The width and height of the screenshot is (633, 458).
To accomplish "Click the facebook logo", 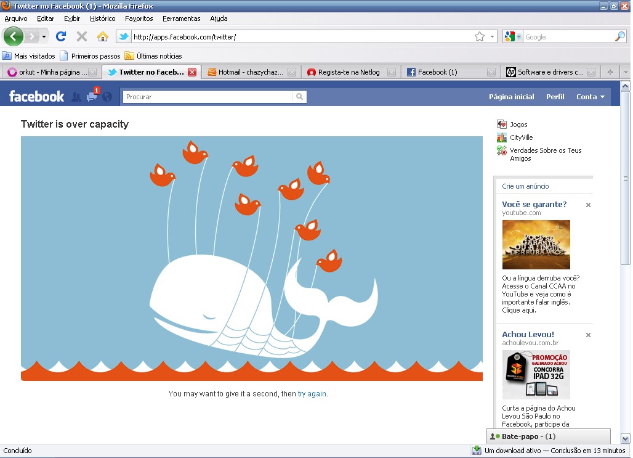I will coord(36,97).
